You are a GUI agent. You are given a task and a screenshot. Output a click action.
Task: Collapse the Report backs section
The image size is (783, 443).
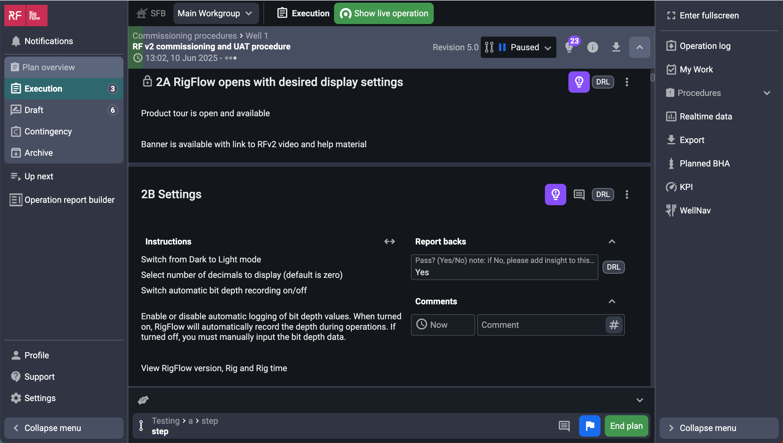coord(612,241)
